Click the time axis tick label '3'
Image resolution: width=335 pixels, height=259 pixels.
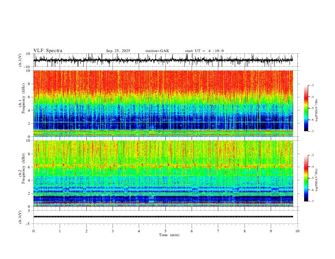113,231
